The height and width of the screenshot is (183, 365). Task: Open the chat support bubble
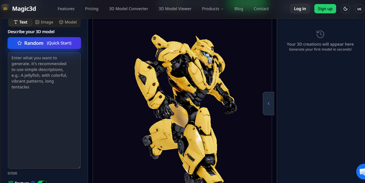click(361, 172)
